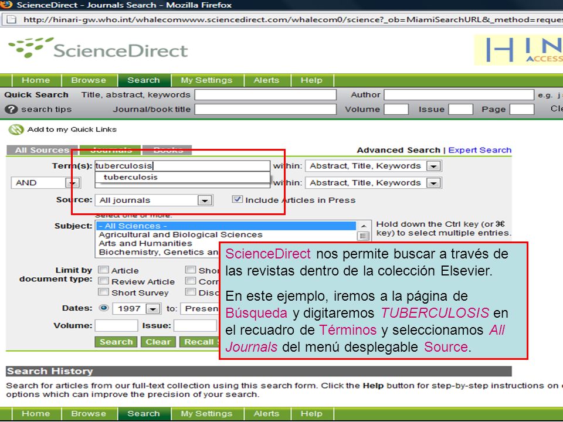Click the HINARI access logo
The width and height of the screenshot is (563, 422).
pyautogui.click(x=518, y=50)
